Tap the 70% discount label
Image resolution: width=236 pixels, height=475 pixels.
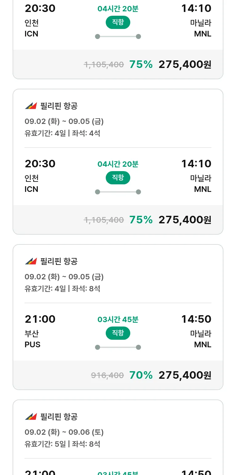click(141, 375)
